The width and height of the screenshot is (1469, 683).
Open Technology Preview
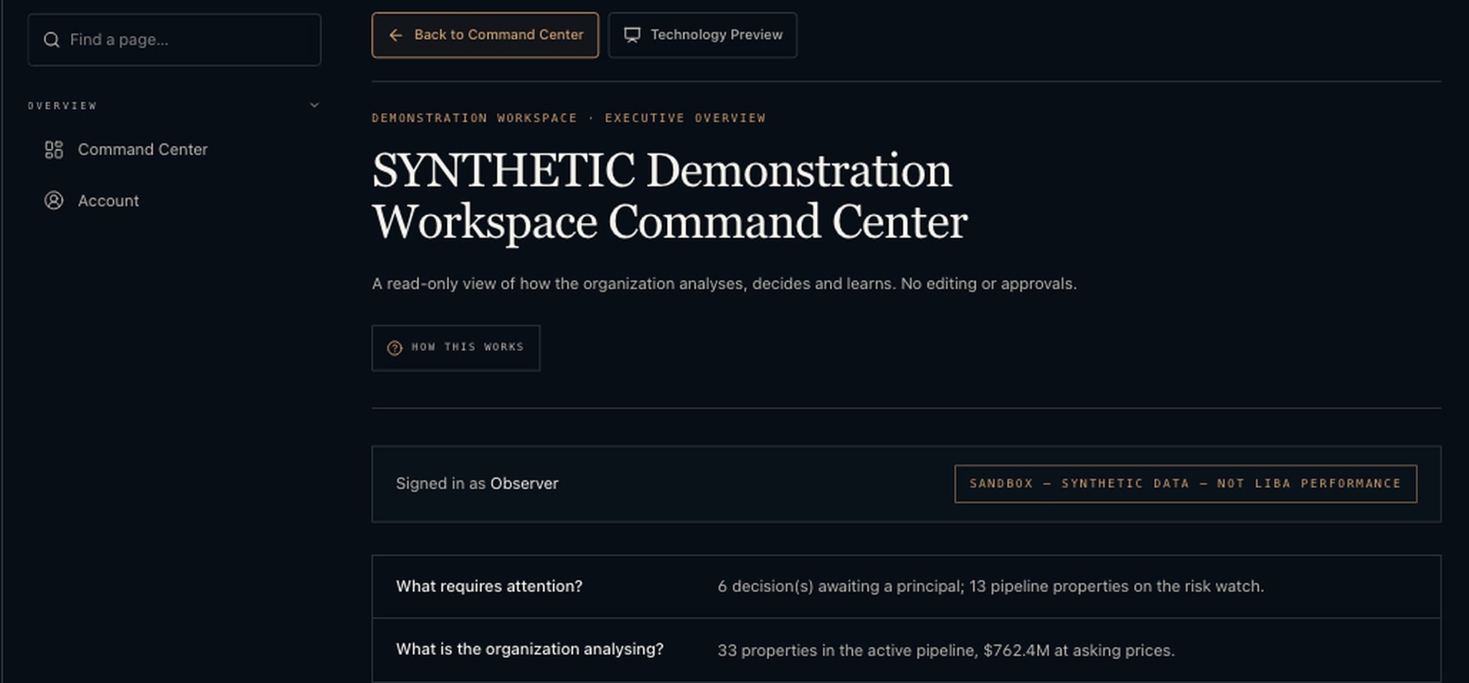[702, 35]
